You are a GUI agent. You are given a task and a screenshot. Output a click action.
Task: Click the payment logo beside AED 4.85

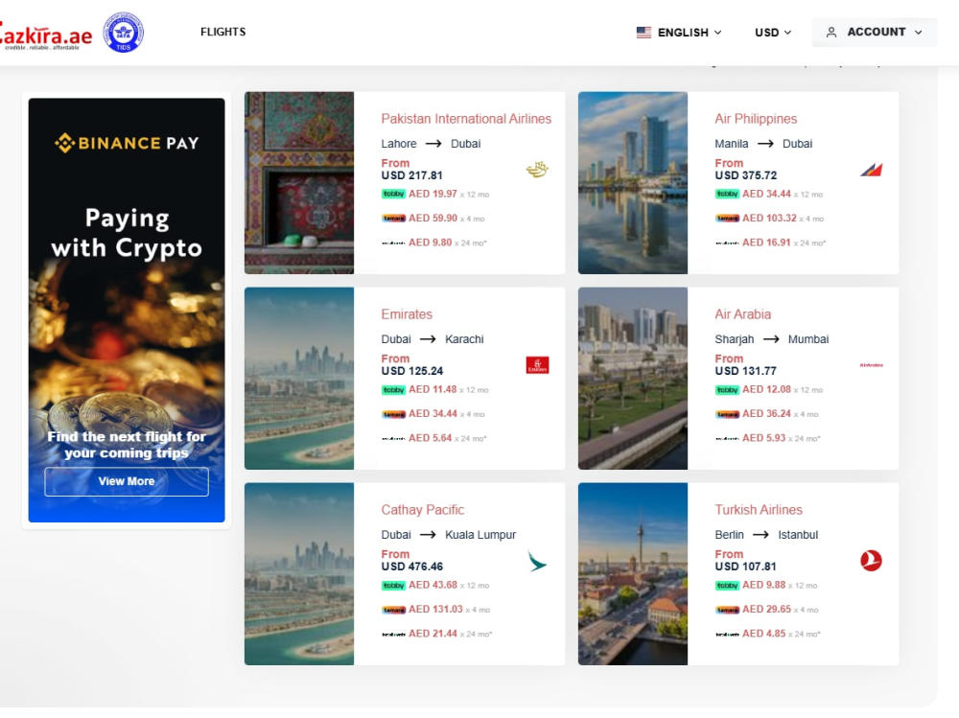pyautogui.click(x=727, y=635)
